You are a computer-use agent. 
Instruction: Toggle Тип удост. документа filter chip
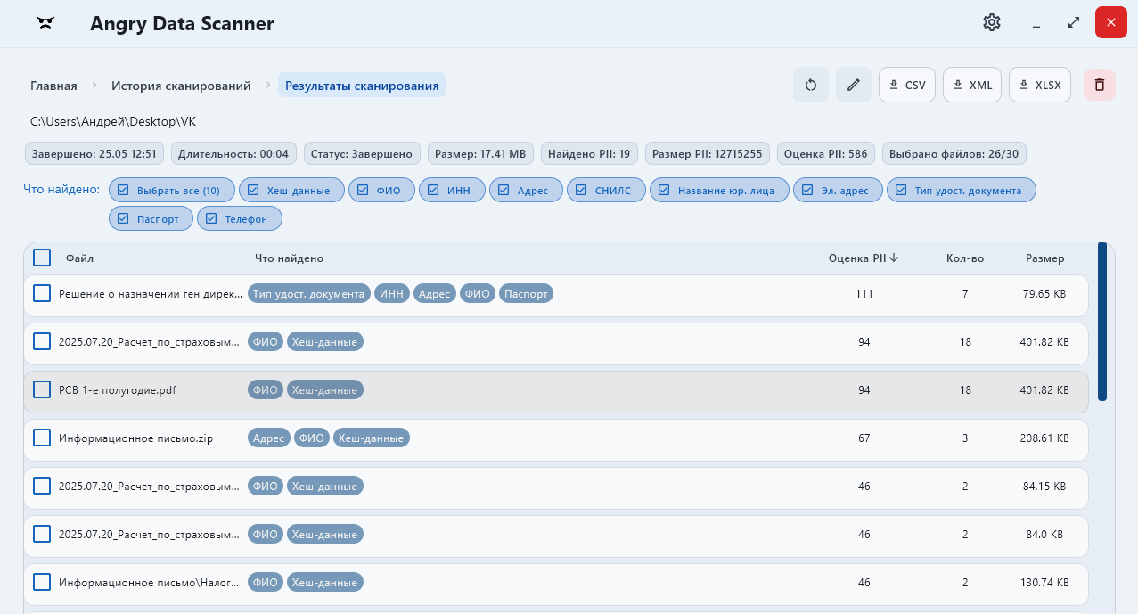962,190
